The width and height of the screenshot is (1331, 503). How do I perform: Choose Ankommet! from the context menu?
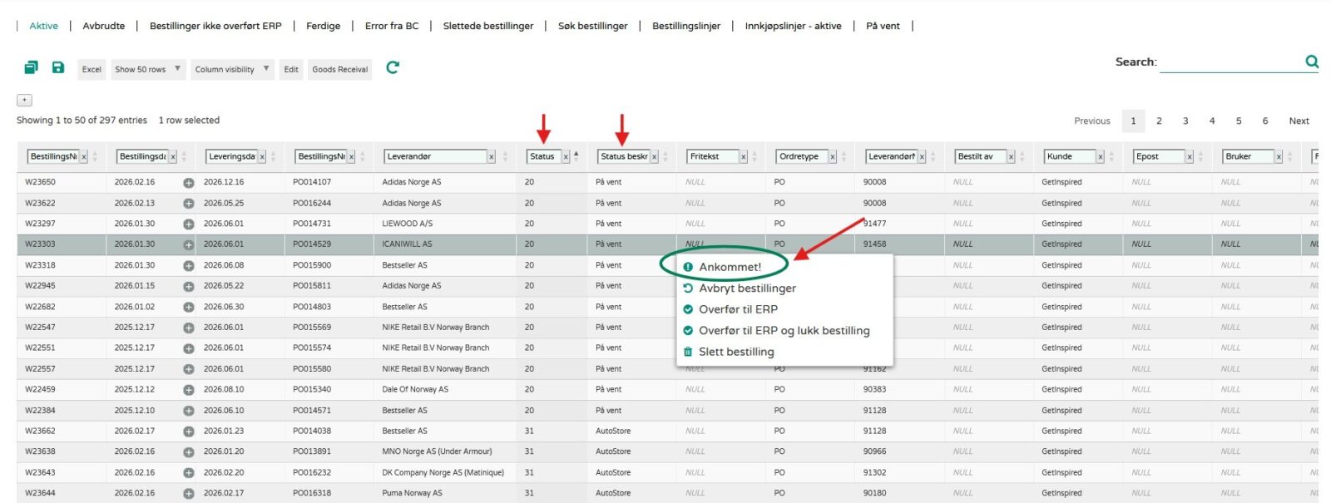(x=730, y=267)
